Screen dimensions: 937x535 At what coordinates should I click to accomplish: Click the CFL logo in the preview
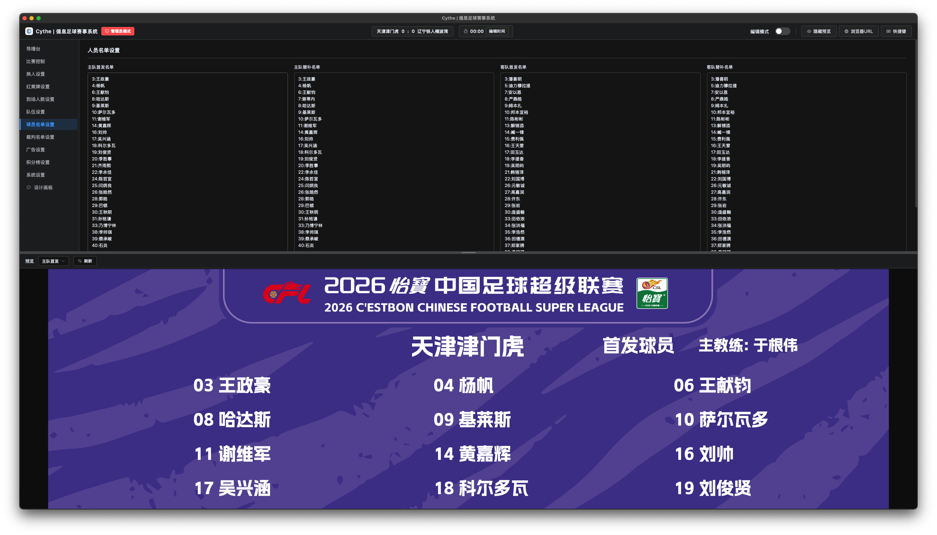coord(287,293)
